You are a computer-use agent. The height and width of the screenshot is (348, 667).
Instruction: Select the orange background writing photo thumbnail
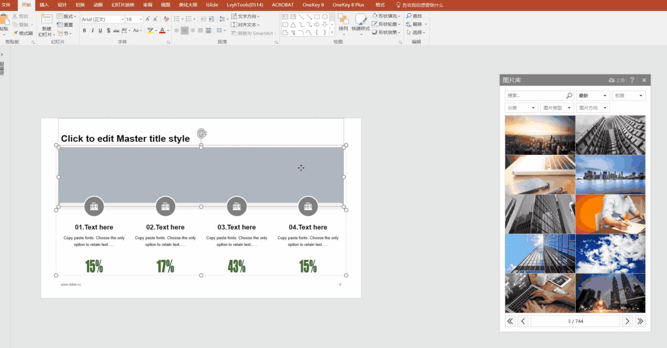click(x=610, y=214)
